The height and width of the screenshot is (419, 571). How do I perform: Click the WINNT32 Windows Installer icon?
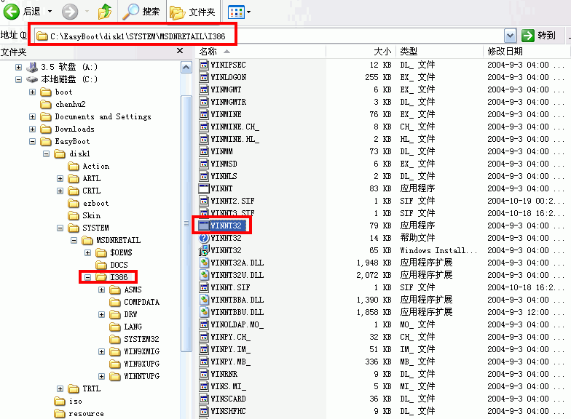pyautogui.click(x=204, y=250)
